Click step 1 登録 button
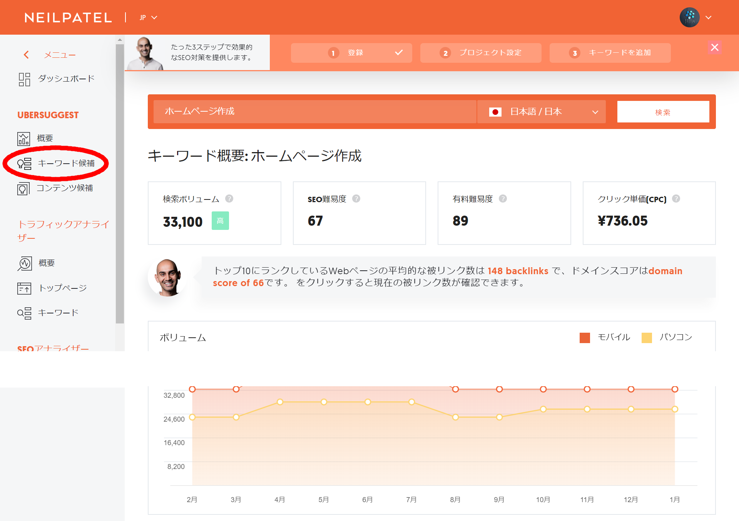 click(351, 53)
